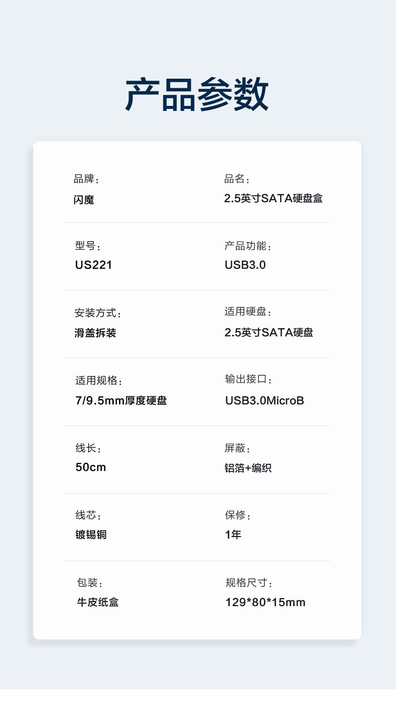Click the 1年 warranty value
This screenshot has height=706, width=398.
pyautogui.click(x=233, y=535)
